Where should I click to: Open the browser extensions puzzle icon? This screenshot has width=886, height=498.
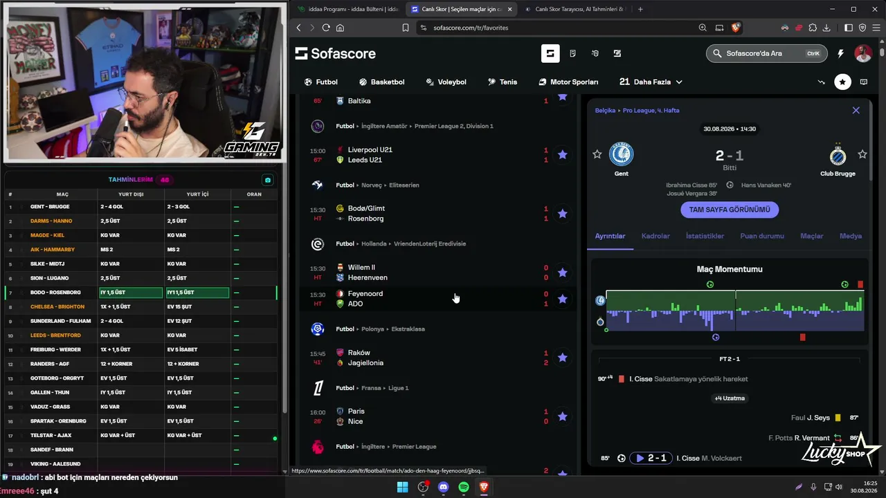point(813,28)
